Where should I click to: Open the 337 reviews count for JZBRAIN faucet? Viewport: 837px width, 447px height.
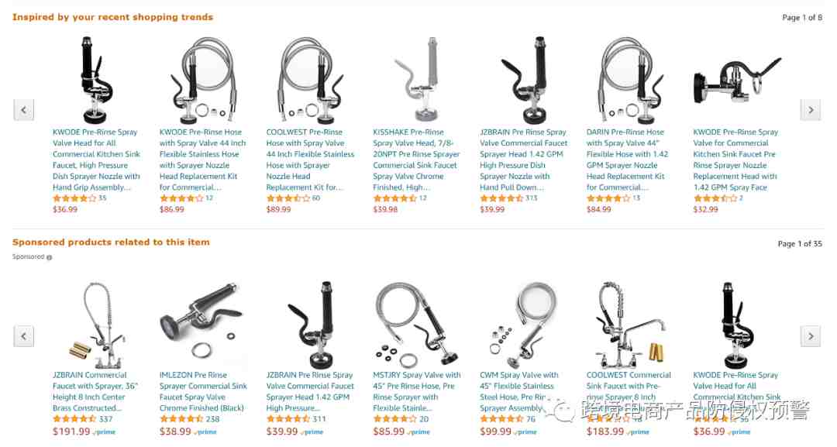click(105, 419)
